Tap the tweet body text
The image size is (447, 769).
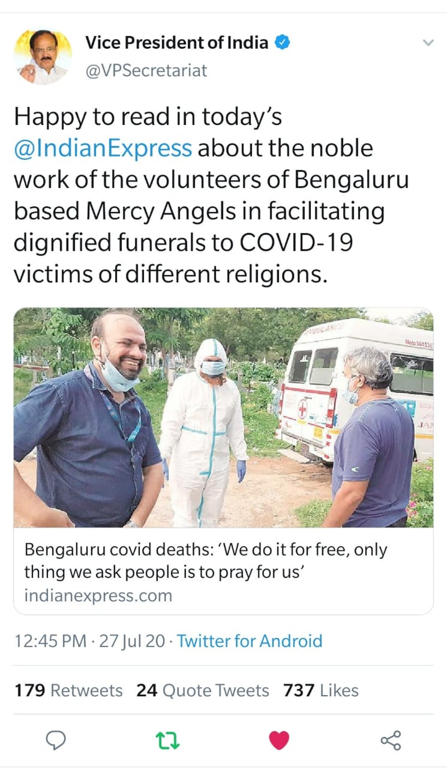pyautogui.click(x=211, y=195)
